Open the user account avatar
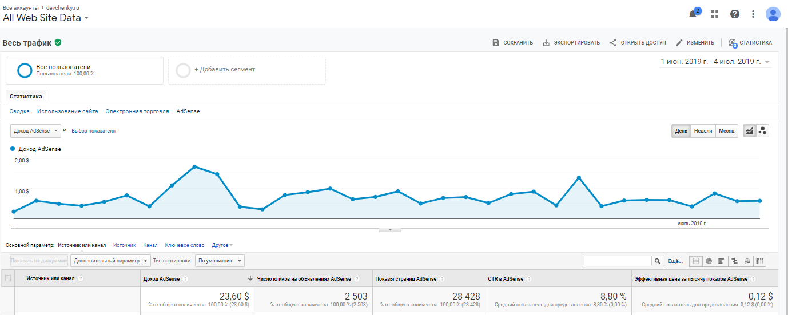Image resolution: width=788 pixels, height=315 pixels. 773,14
